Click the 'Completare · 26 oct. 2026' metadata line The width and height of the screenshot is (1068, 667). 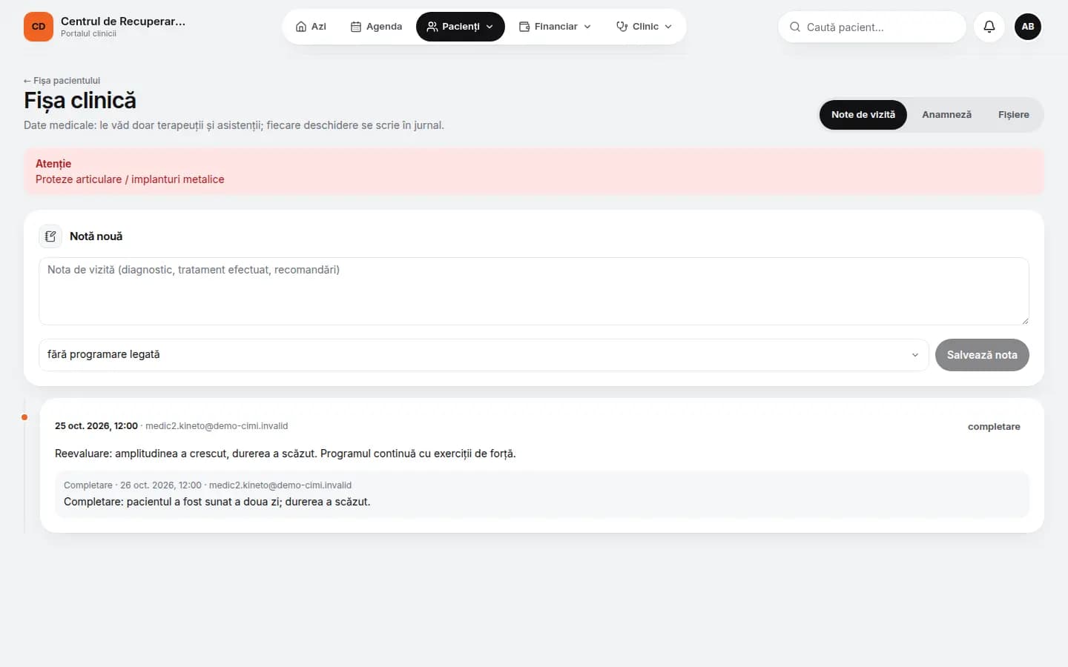(208, 485)
